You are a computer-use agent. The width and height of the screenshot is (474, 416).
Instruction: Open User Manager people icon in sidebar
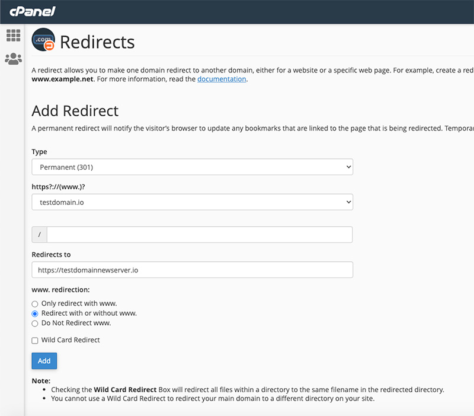pyautogui.click(x=13, y=59)
